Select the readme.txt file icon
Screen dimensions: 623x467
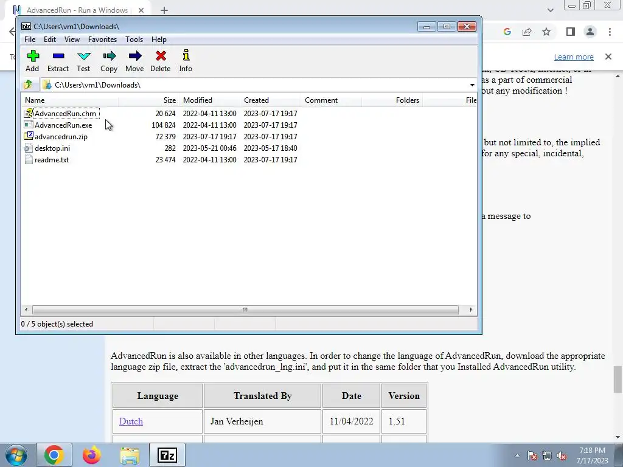(x=28, y=160)
